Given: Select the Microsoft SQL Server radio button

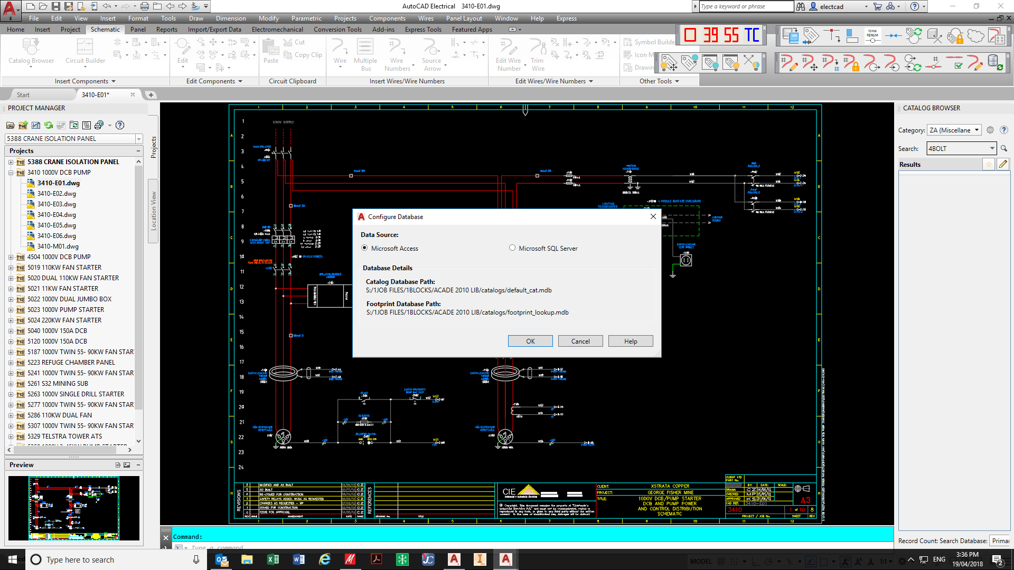Looking at the screenshot, I should click(512, 248).
